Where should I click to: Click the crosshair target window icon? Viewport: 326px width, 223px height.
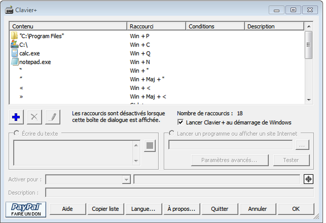click(x=308, y=179)
